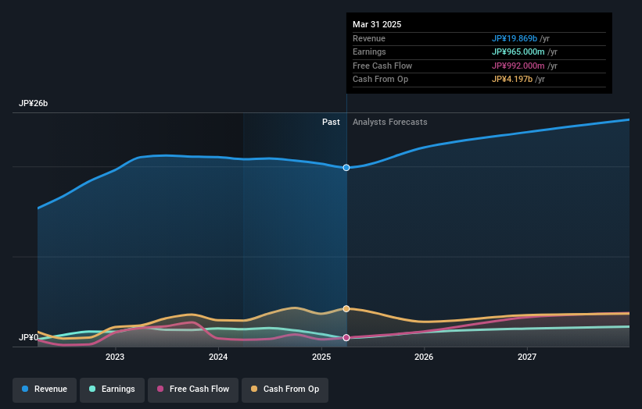Toggle the Free Cash Flow legend button

[193, 389]
